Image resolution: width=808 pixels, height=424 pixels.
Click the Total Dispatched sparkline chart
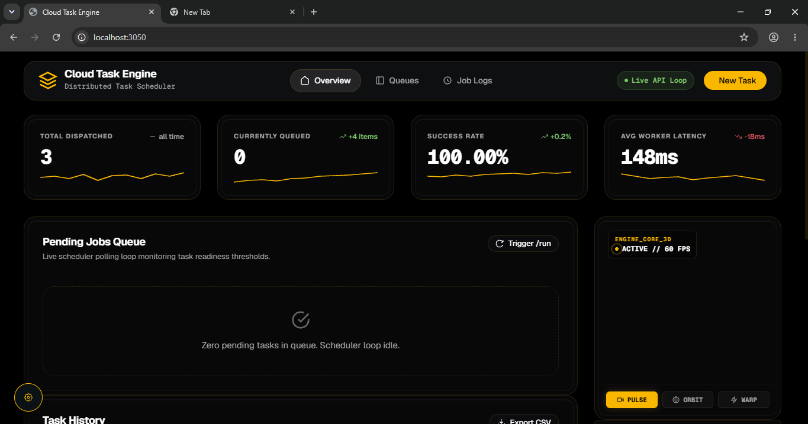(x=112, y=176)
